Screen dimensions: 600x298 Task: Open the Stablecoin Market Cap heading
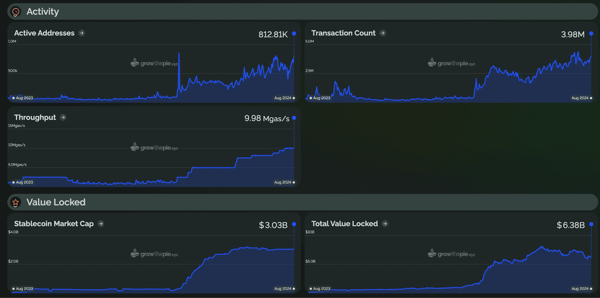point(54,224)
